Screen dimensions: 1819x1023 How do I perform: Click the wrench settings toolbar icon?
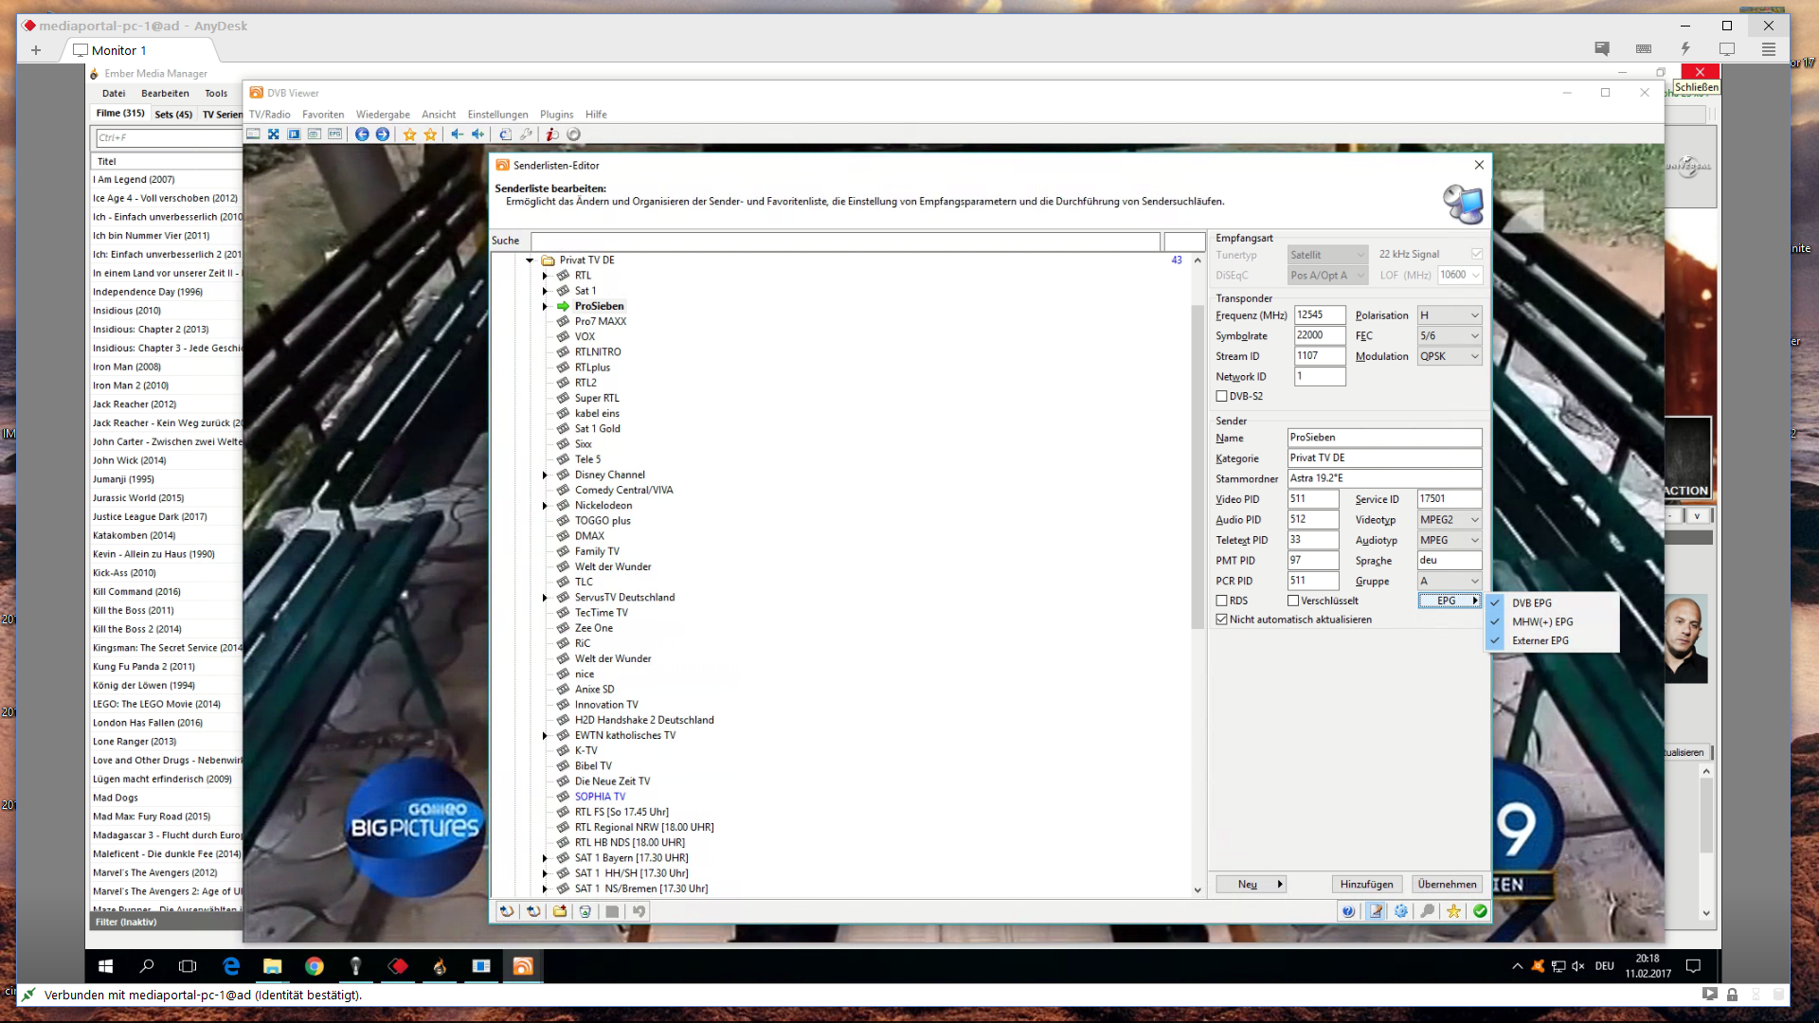click(527, 135)
